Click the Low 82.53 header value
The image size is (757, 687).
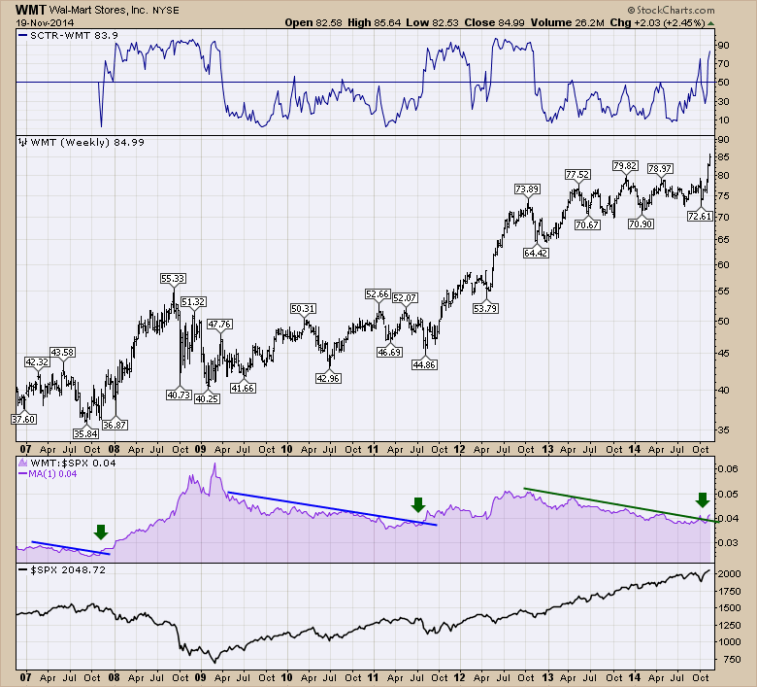pyautogui.click(x=432, y=22)
